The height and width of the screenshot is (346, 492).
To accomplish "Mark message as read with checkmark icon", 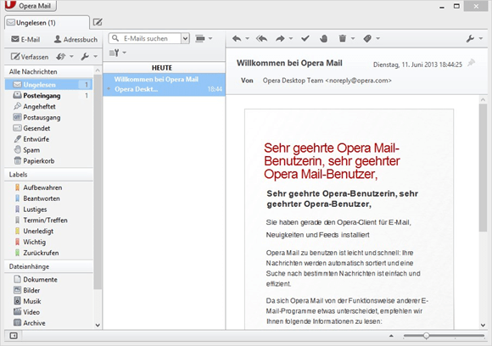I will [x=305, y=38].
